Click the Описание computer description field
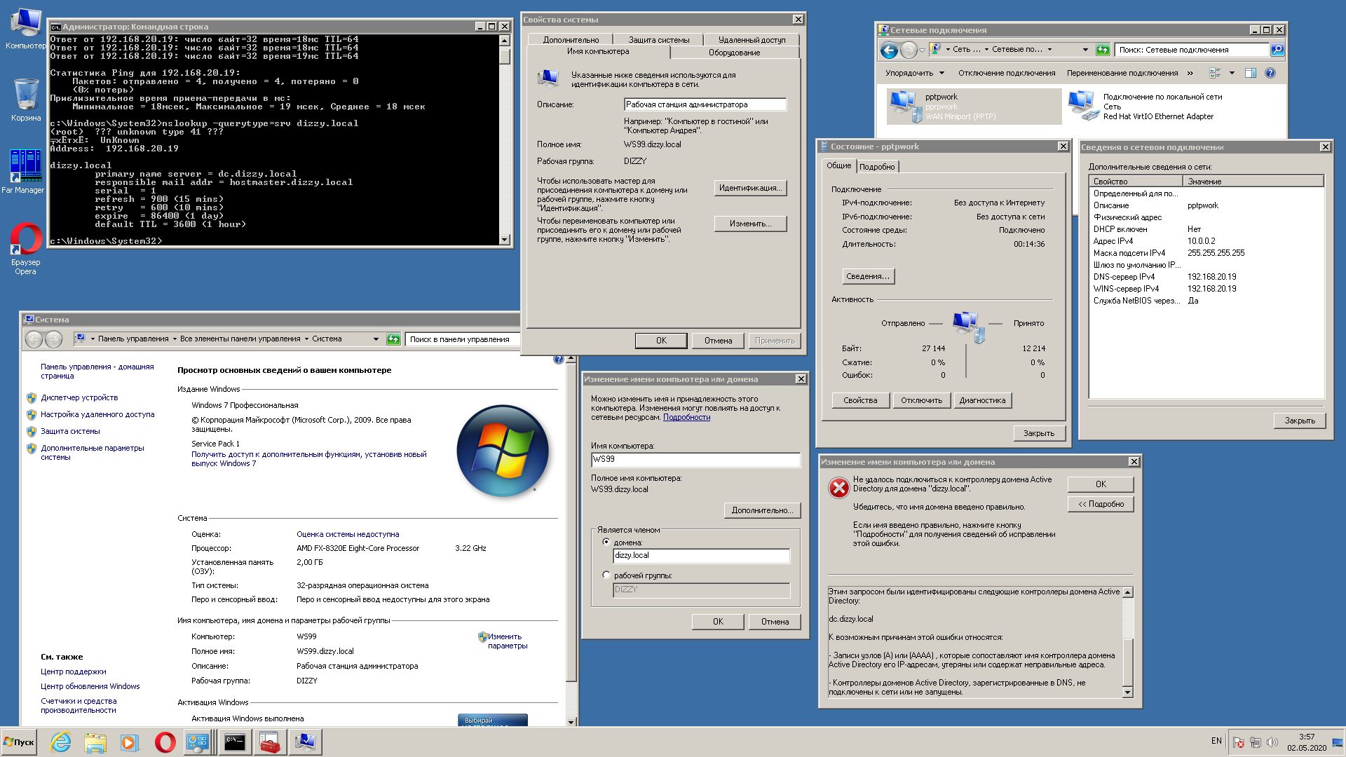 pos(705,104)
